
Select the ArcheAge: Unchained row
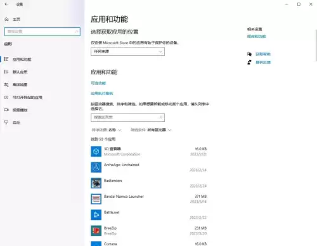[149, 167]
